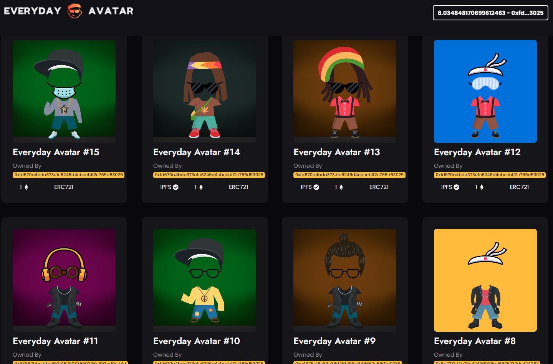Click the Everyday Avatar #14 title
This screenshot has width=553, height=364.
197,152
